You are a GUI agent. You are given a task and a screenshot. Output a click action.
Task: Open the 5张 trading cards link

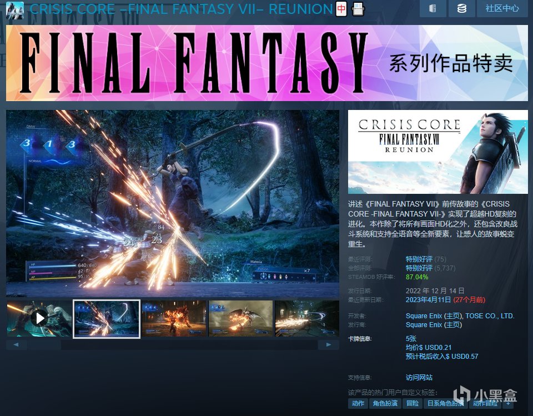(x=411, y=338)
